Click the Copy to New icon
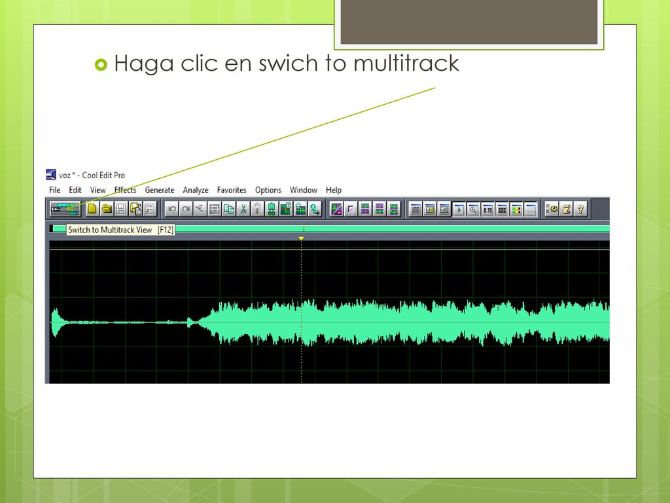Screen dimensions: 670x503 (x=215, y=209)
